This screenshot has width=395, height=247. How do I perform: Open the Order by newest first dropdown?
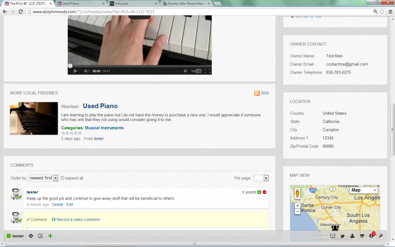pyautogui.click(x=43, y=178)
